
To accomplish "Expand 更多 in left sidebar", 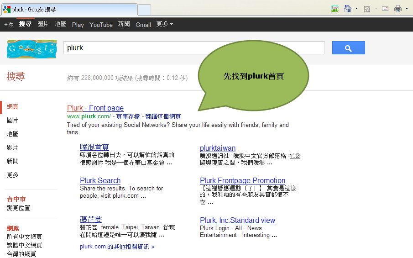I will 13,175.
